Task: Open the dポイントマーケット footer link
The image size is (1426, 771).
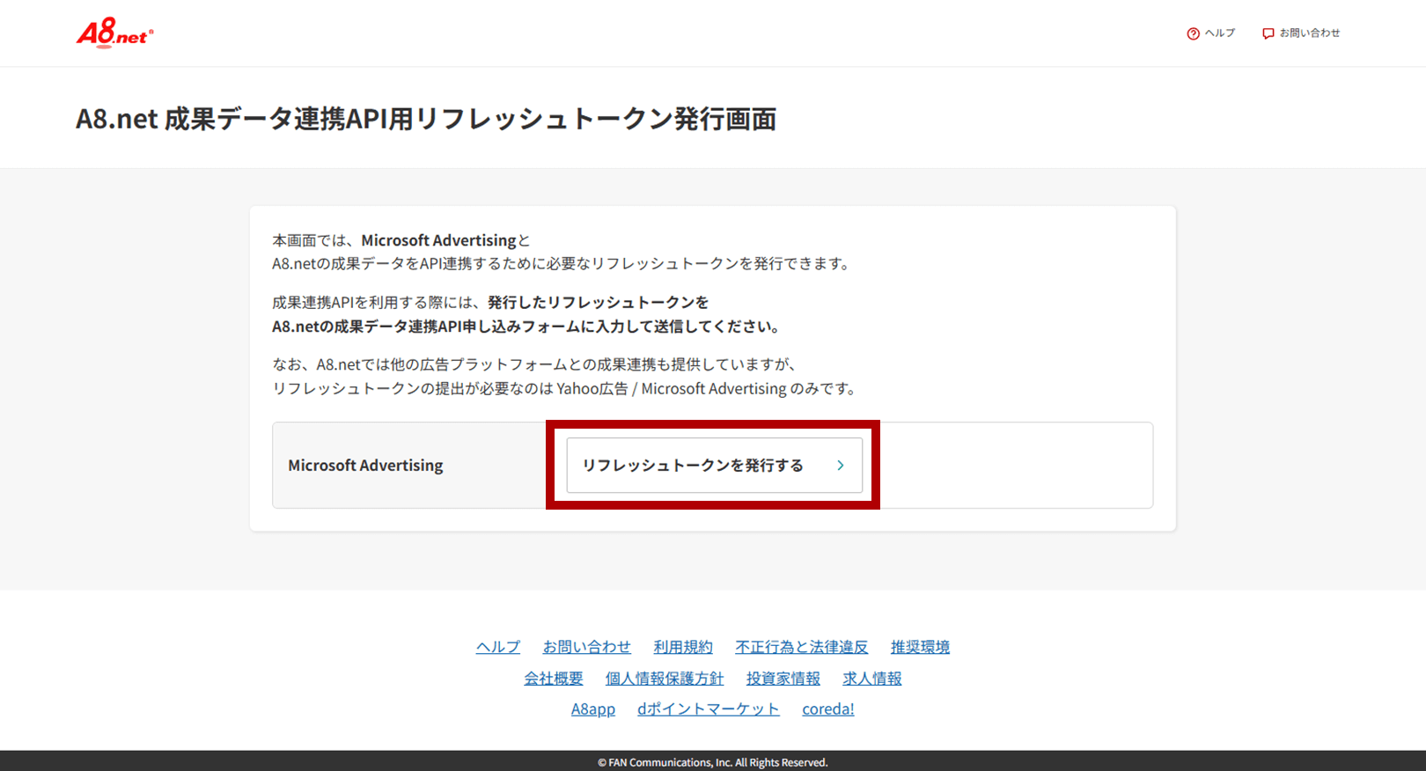Action: pyautogui.click(x=709, y=709)
